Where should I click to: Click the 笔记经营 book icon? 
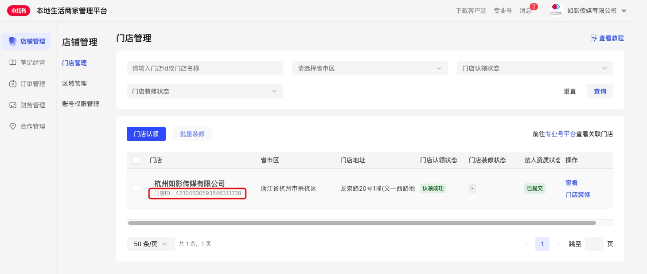pos(13,63)
